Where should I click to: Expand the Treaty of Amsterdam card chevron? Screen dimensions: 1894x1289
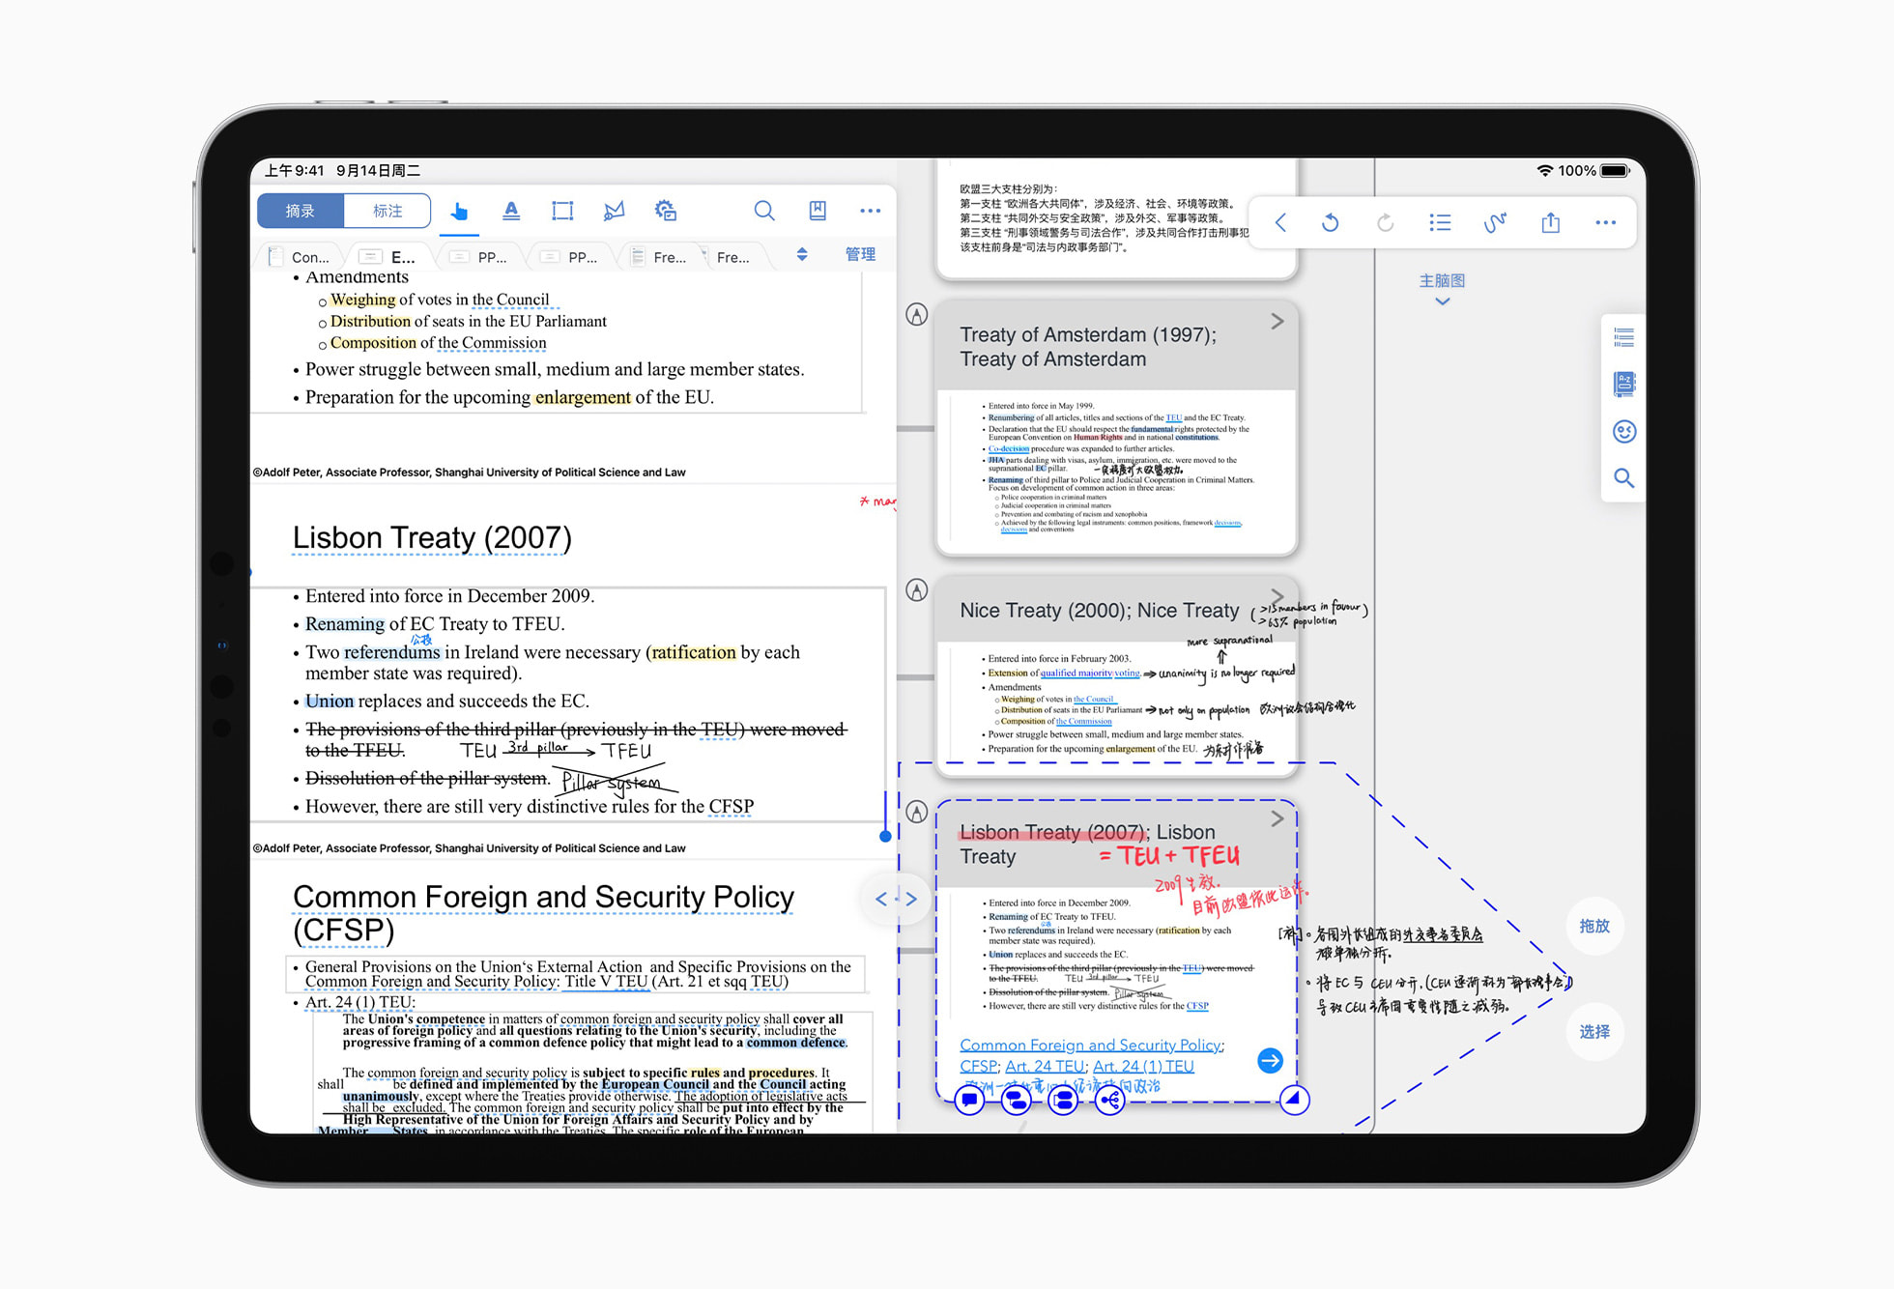[1277, 322]
